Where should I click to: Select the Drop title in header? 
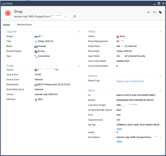pyautogui.click(x=18, y=12)
